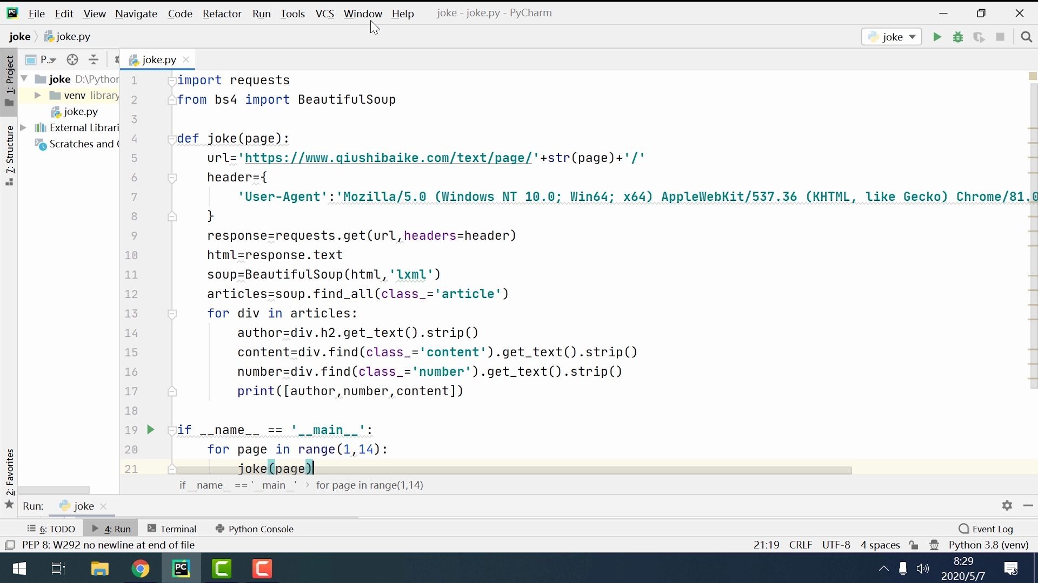Switch to the Terminal tab
This screenshot has width=1038, height=583.
(178, 529)
